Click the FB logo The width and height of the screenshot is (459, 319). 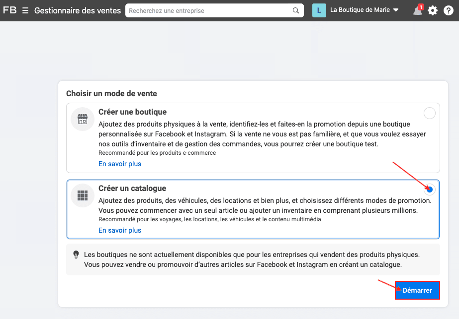coord(9,10)
